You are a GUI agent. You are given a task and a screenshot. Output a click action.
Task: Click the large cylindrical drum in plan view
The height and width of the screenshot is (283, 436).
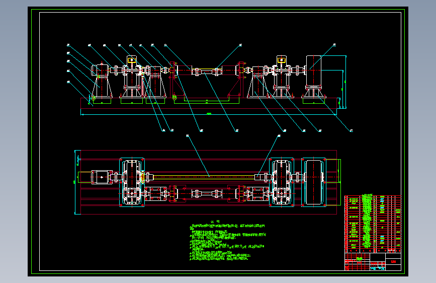tap(314, 182)
